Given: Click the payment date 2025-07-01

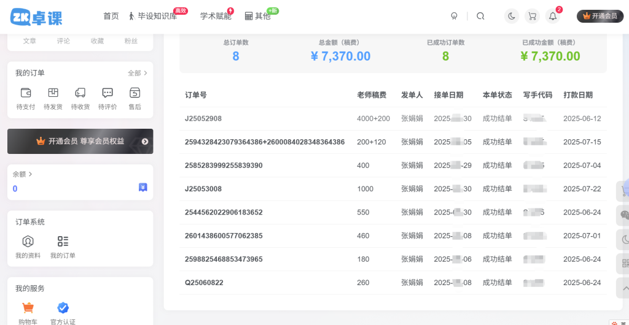Looking at the screenshot, I should pyautogui.click(x=582, y=235).
